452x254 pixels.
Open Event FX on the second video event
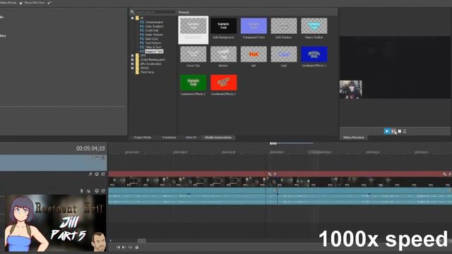click(450, 174)
